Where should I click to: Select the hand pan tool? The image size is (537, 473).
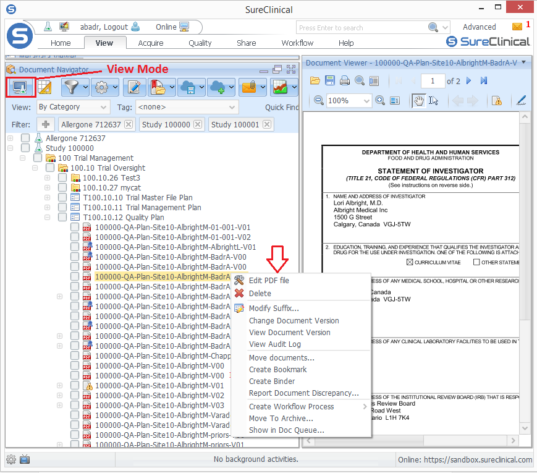click(418, 100)
